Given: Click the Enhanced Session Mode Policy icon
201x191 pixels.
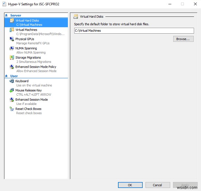Looking at the screenshot, I should (x=12, y=67).
